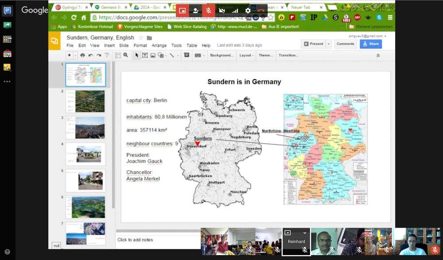Redo the last action

coord(99,55)
